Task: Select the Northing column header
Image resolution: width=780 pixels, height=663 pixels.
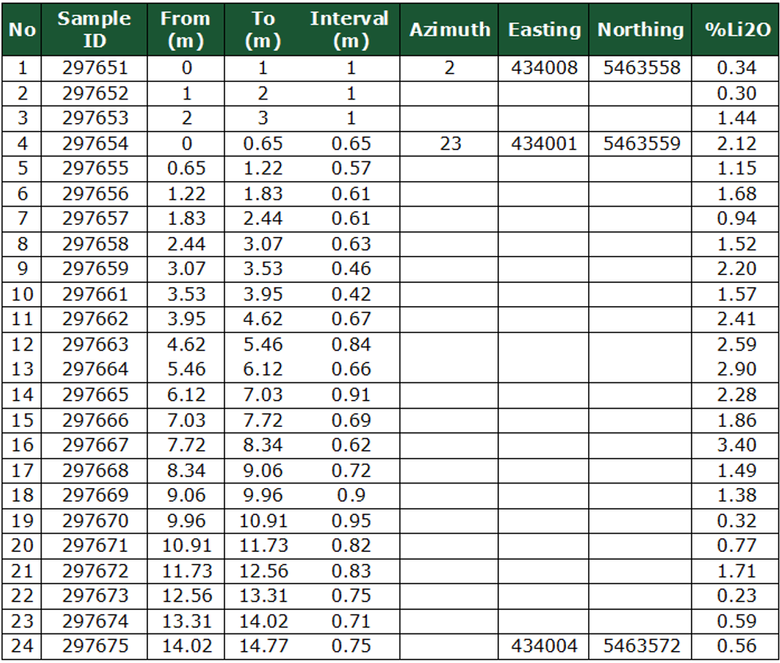Action: 641,29
